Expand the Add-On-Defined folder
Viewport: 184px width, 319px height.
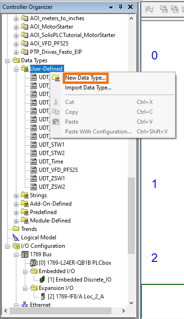point(16,204)
